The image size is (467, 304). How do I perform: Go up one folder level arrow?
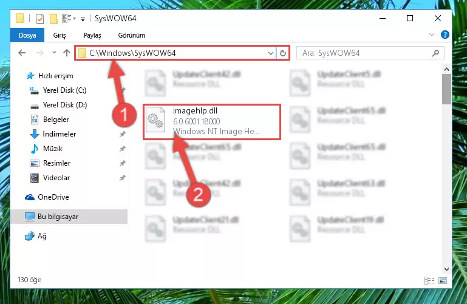(x=67, y=53)
